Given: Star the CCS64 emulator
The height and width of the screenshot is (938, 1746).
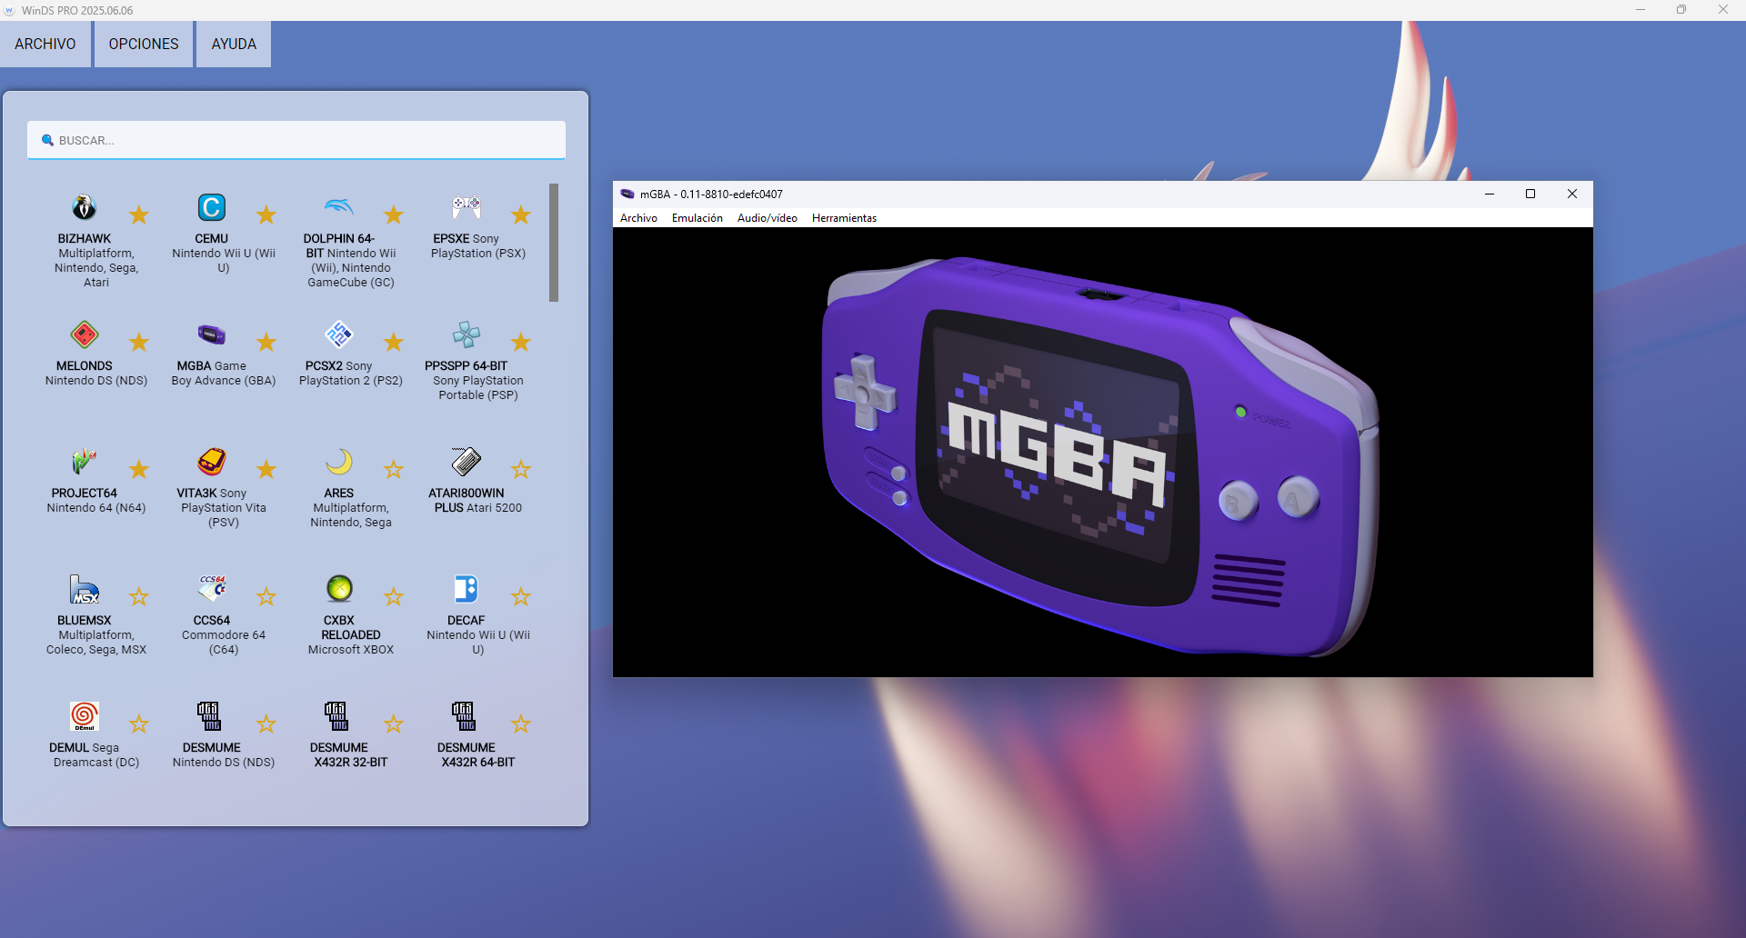Looking at the screenshot, I should tap(266, 596).
